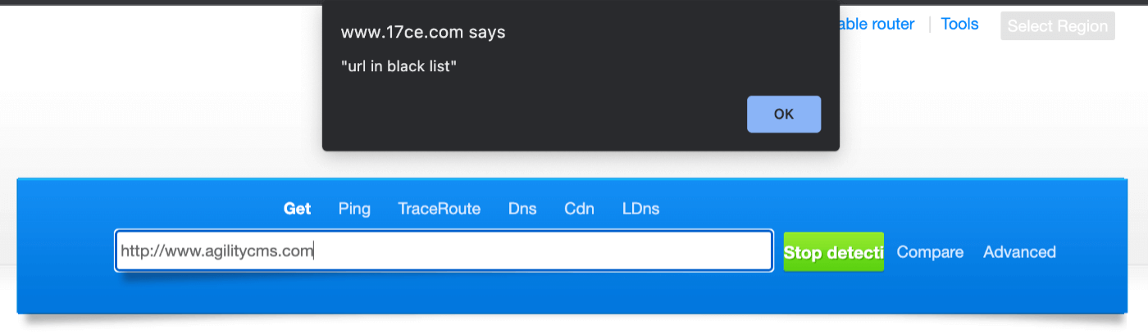Click blank dialog area left of OK
The image size is (1148, 334).
point(533,115)
